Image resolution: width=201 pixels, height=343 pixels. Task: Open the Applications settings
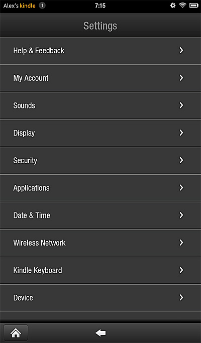[x=100, y=188]
